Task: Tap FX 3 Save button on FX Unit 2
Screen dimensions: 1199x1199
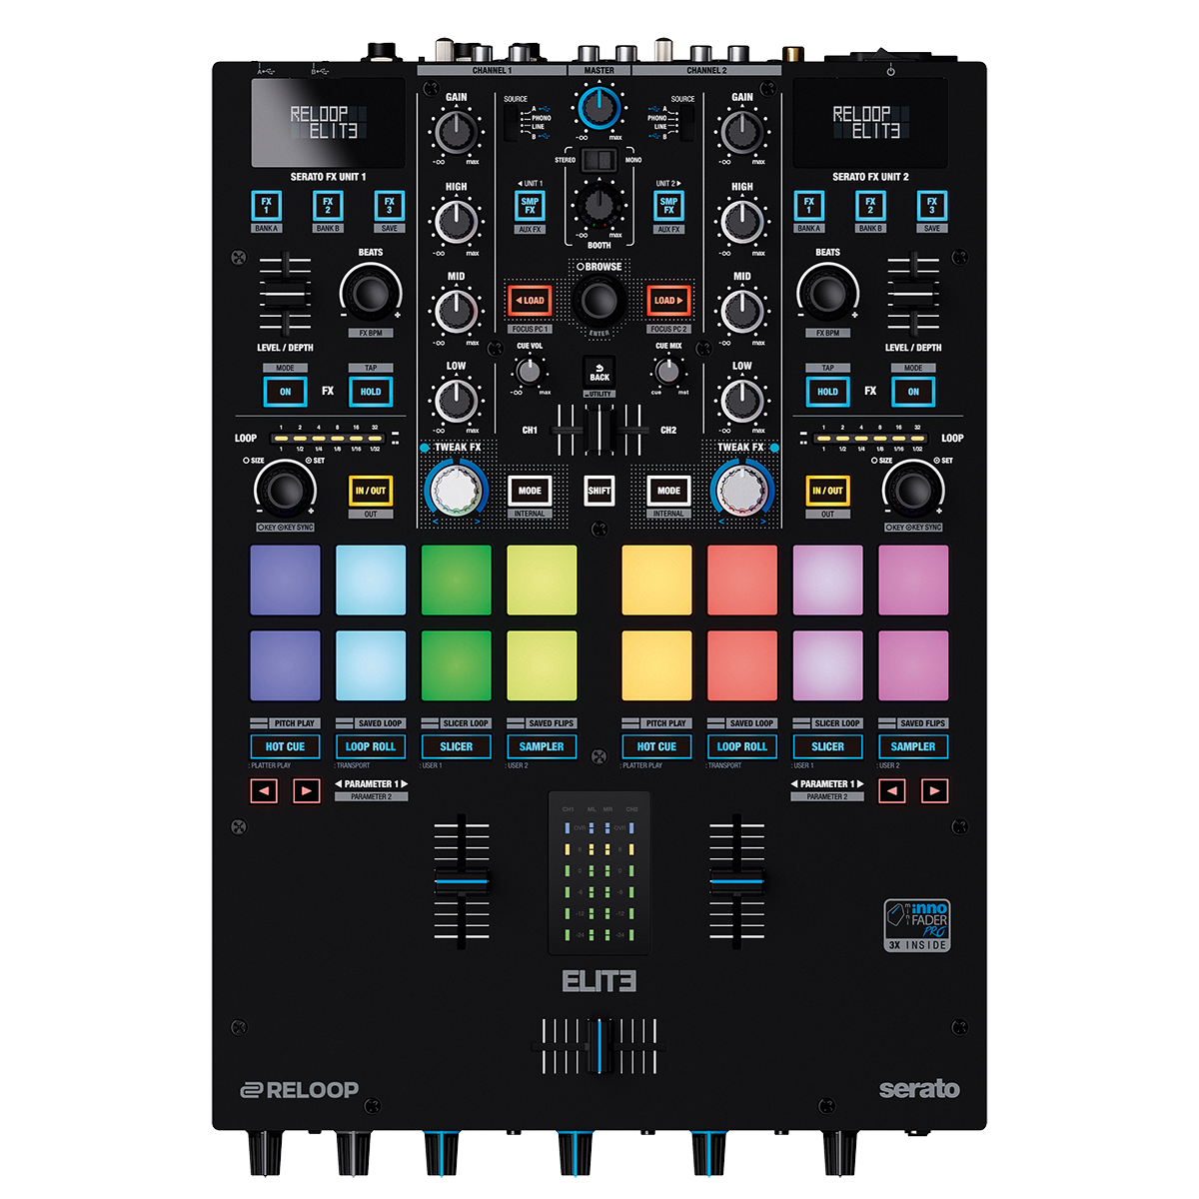Action: click(x=932, y=206)
